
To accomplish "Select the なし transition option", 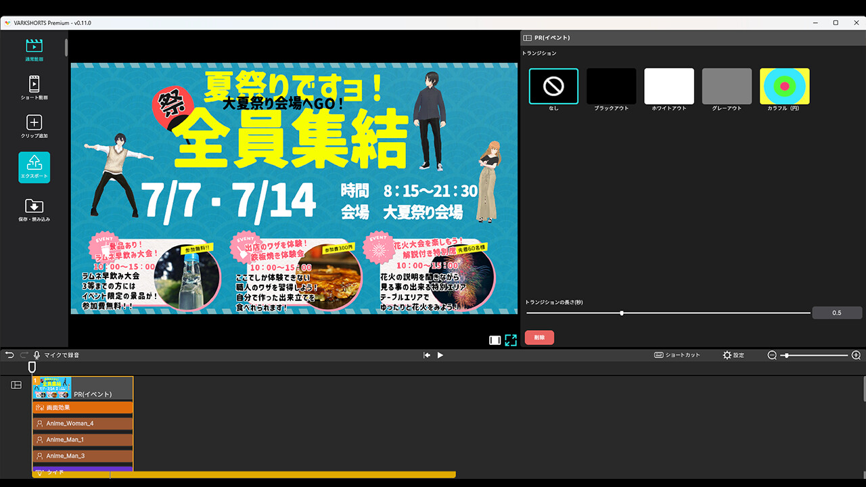I will [x=553, y=86].
